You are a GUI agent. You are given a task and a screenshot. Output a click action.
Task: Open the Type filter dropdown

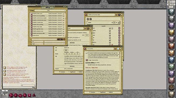[55, 44]
